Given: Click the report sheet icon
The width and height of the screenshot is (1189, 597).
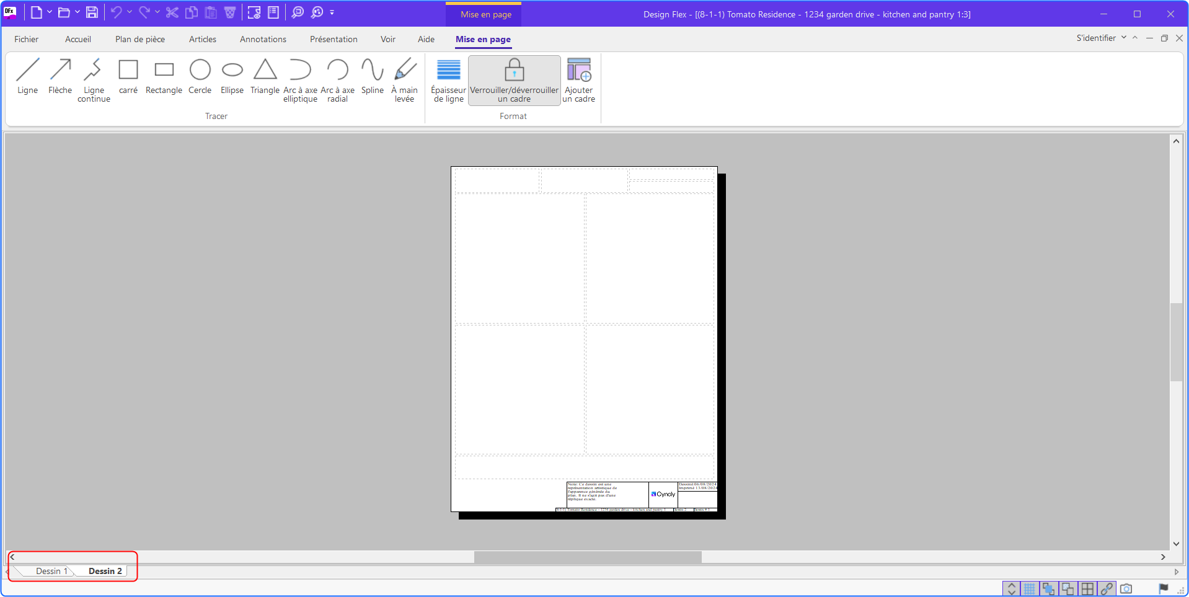Looking at the screenshot, I should [273, 12].
